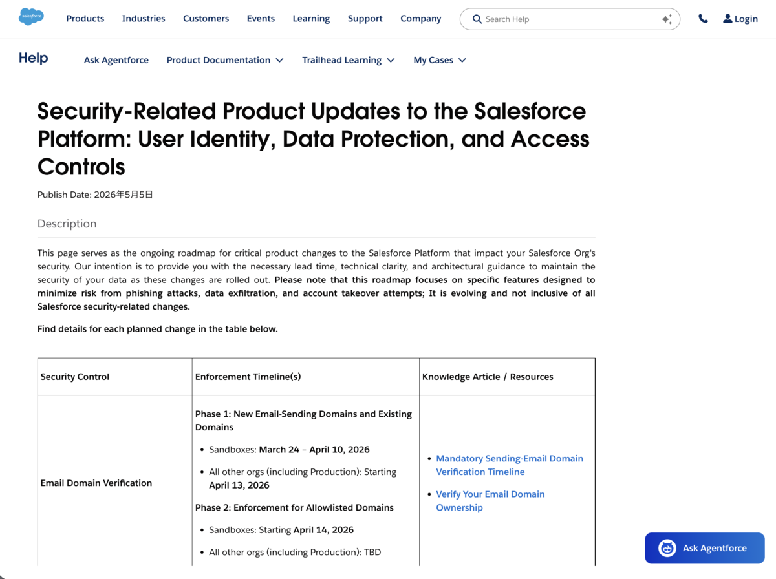Open the Support menu item
This screenshot has height=579, width=776.
click(x=365, y=19)
